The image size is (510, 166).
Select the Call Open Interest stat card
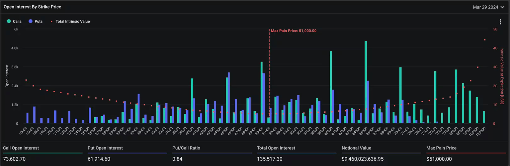pos(42,154)
